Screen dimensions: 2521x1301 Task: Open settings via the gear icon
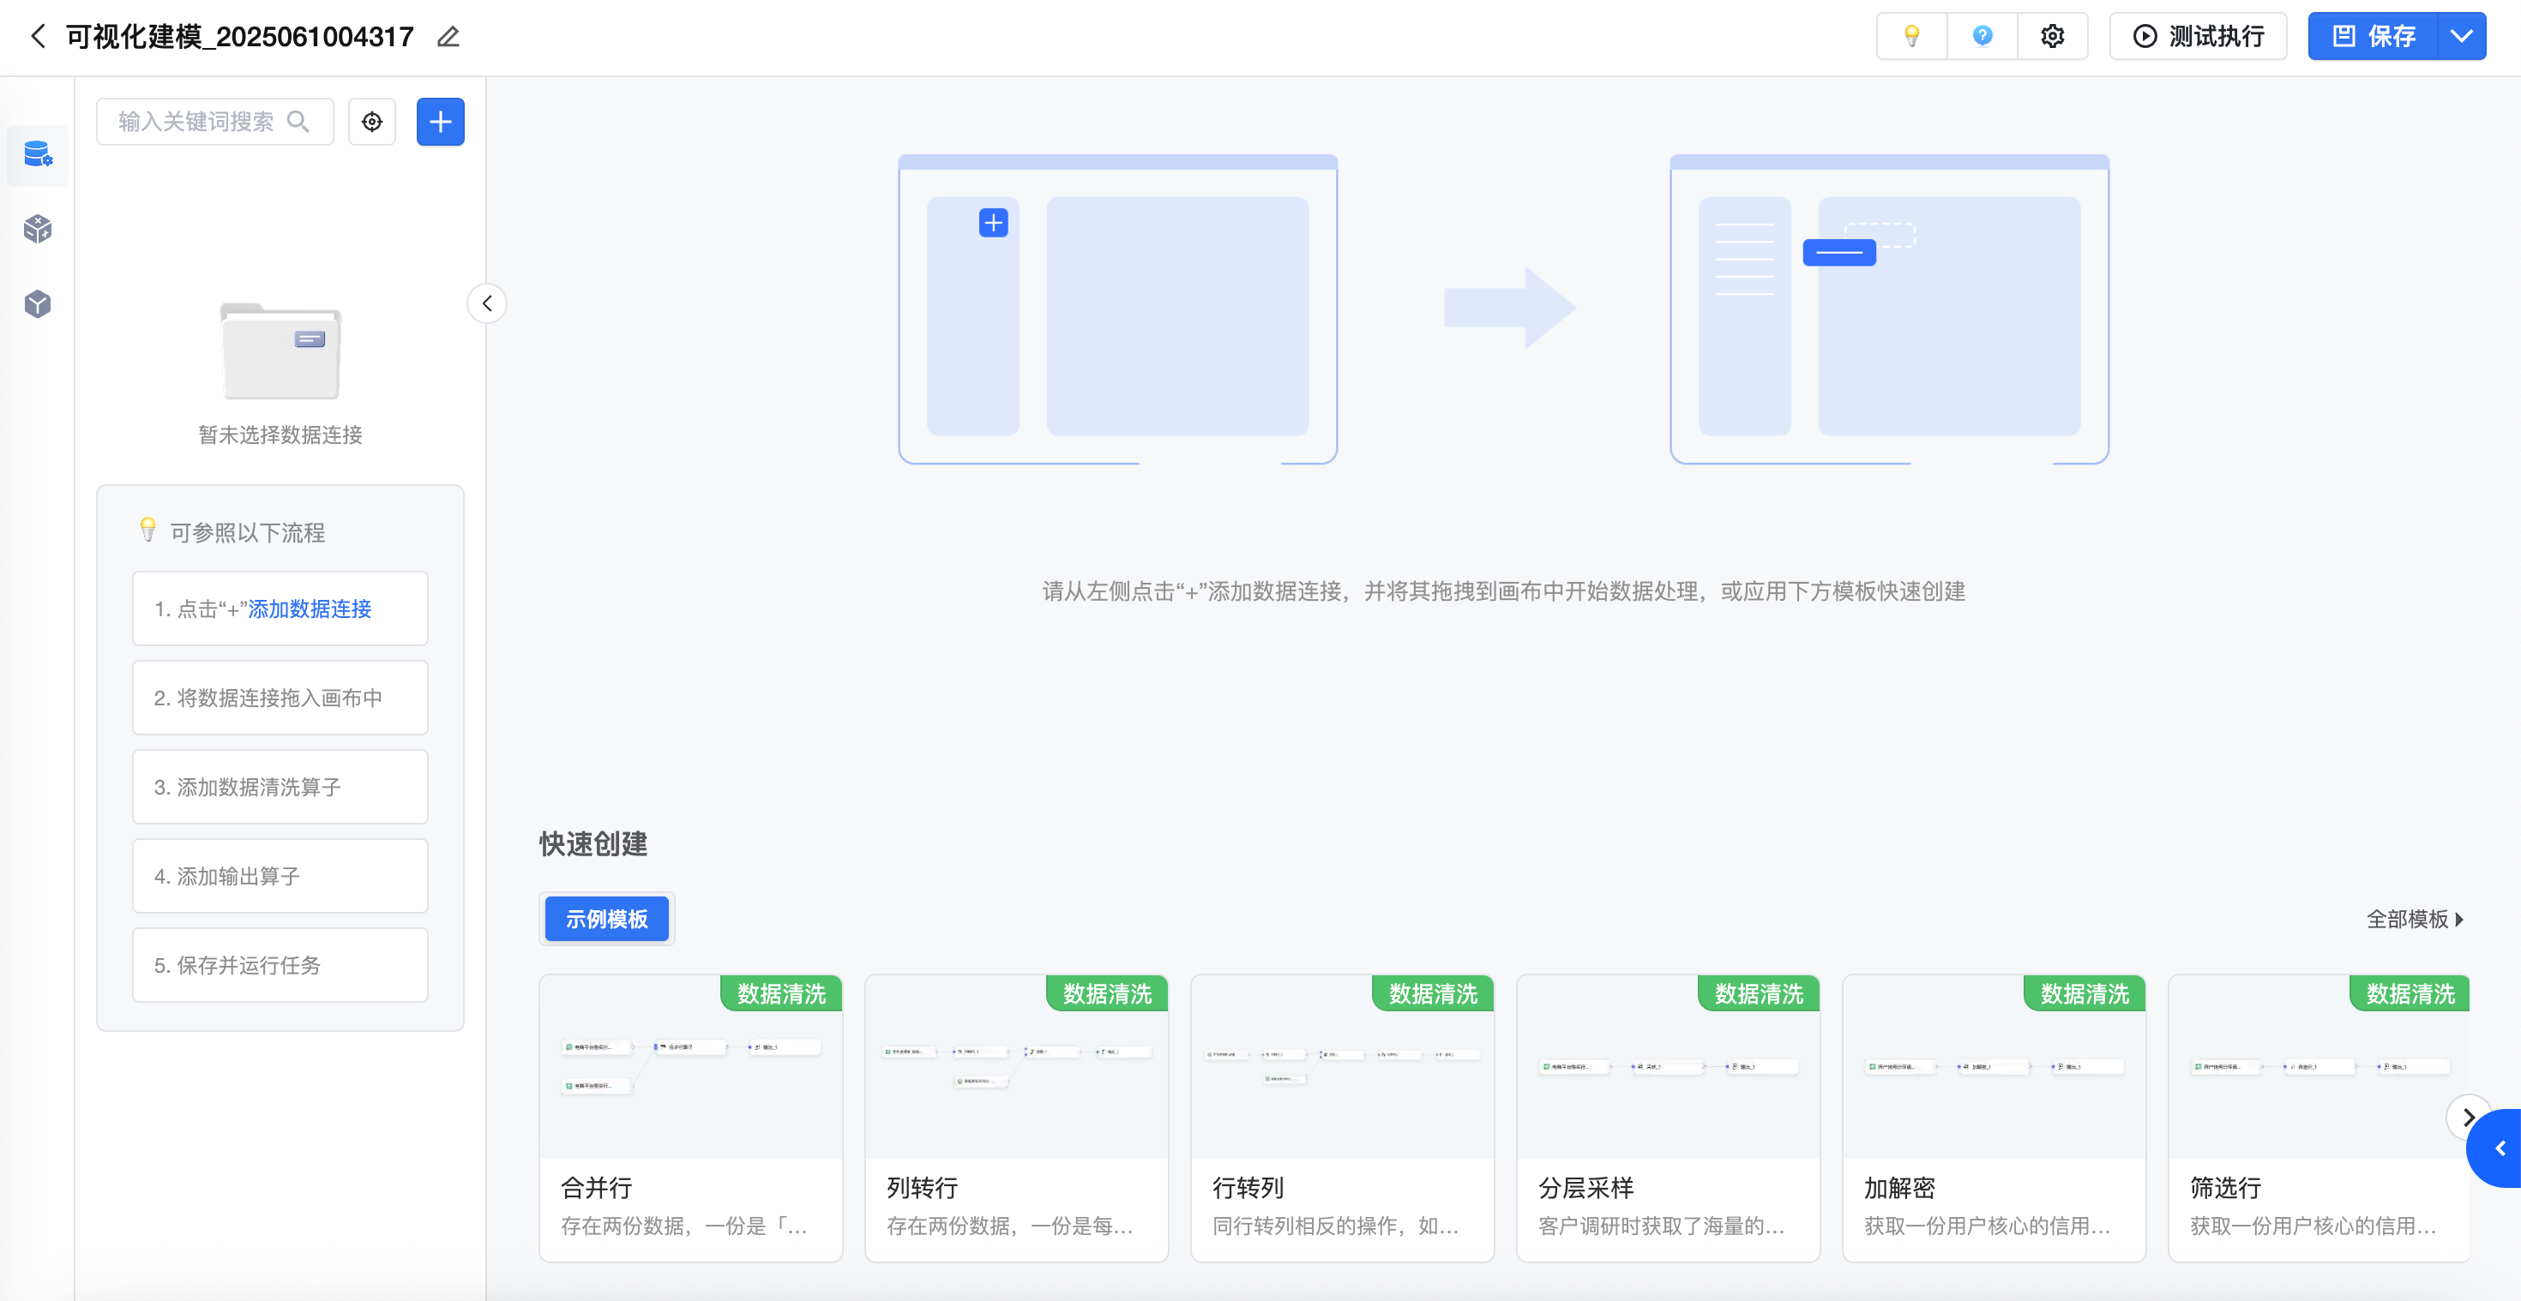[x=2052, y=36]
